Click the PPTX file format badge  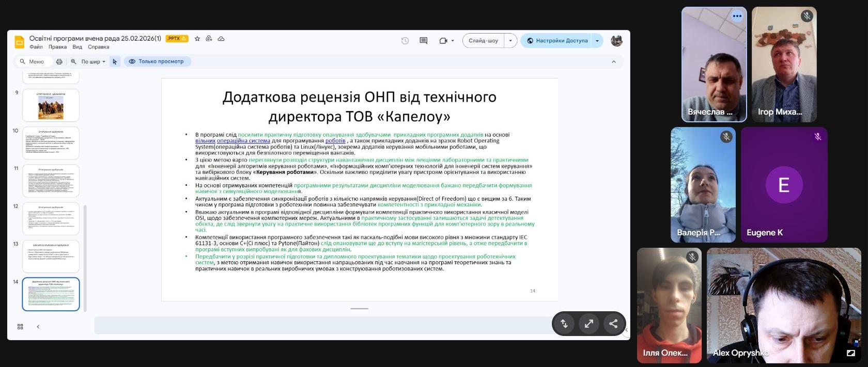(177, 39)
